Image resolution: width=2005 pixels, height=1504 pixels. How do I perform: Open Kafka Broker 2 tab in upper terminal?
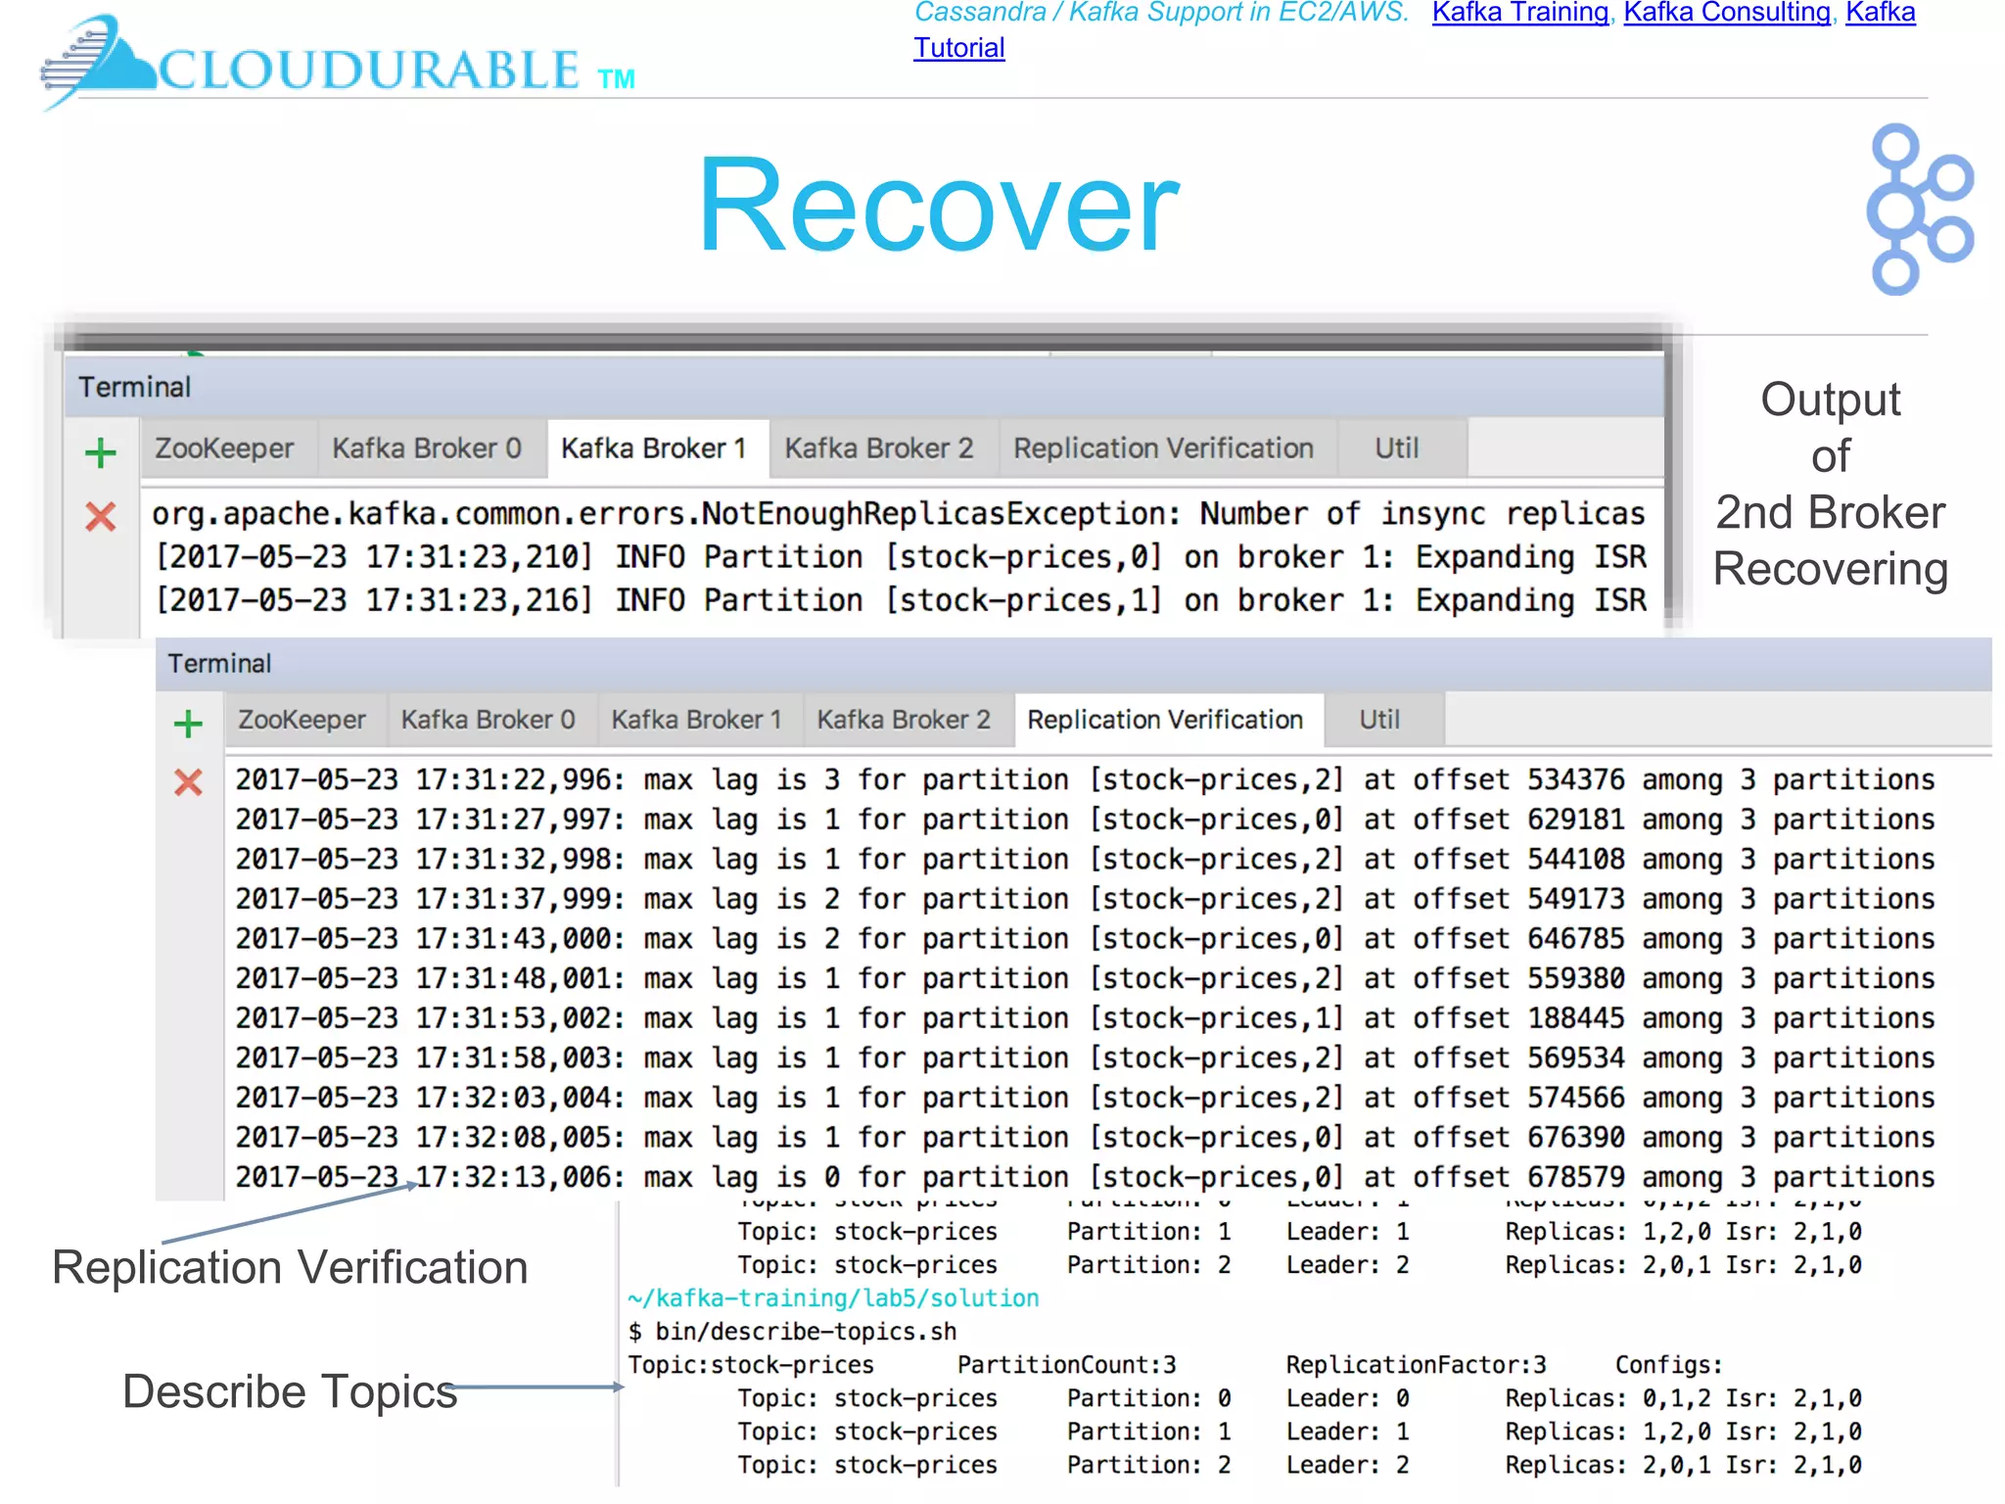[x=879, y=448]
